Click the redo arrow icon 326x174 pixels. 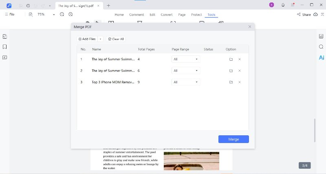[43, 6]
